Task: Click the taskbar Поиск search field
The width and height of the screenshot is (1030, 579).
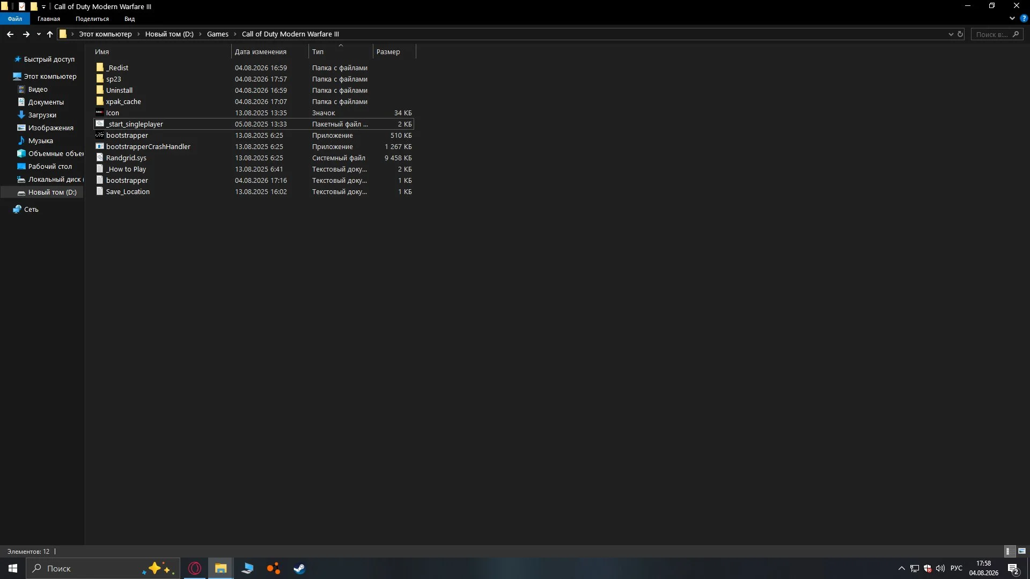Action: [x=103, y=568]
